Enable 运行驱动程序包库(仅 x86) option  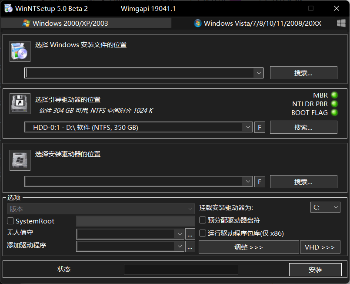click(202, 233)
